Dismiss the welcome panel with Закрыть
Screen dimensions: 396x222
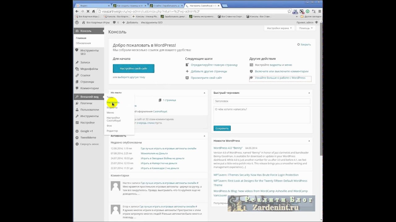click(x=304, y=44)
